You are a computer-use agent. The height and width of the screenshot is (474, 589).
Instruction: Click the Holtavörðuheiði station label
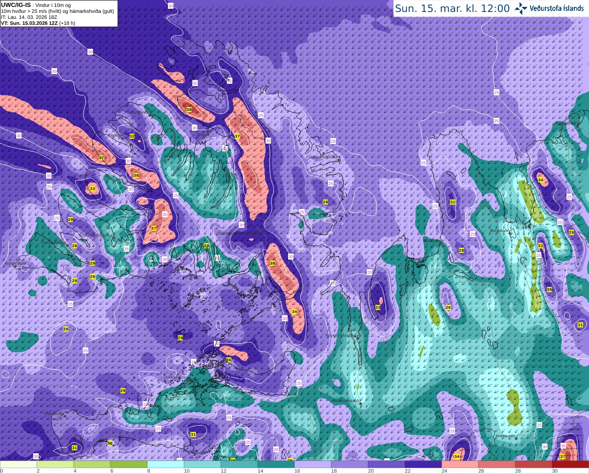pyautogui.click(x=346, y=401)
